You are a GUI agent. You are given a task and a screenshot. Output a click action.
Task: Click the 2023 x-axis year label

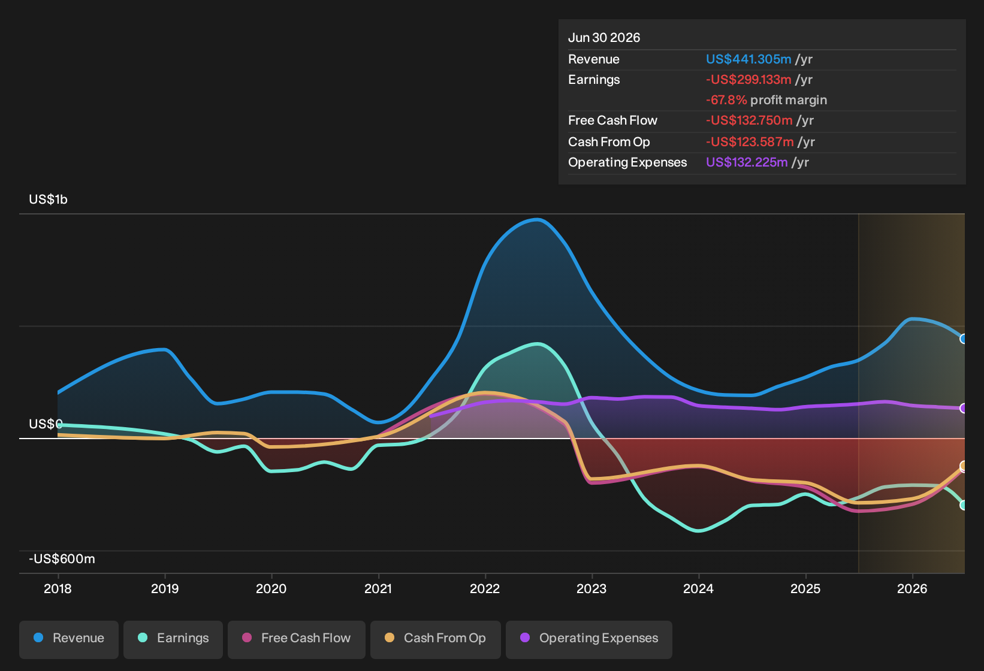(591, 589)
